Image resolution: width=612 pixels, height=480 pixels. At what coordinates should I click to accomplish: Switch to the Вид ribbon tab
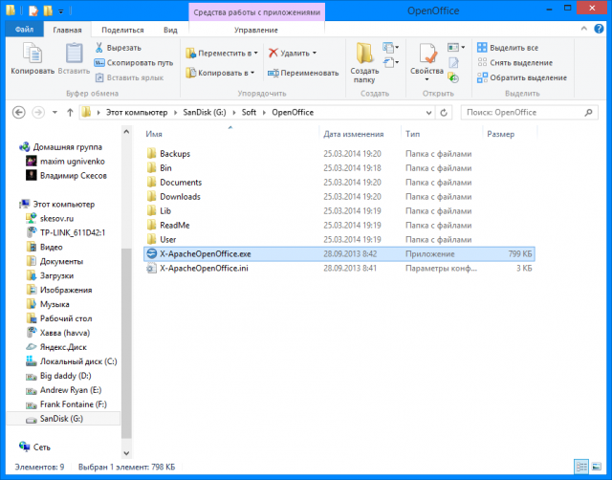click(170, 30)
